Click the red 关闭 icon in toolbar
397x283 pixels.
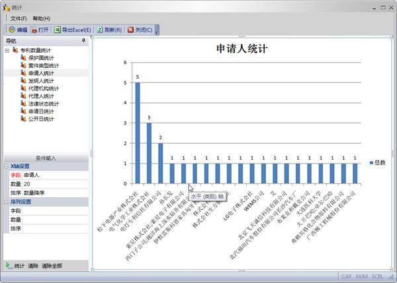(130, 30)
